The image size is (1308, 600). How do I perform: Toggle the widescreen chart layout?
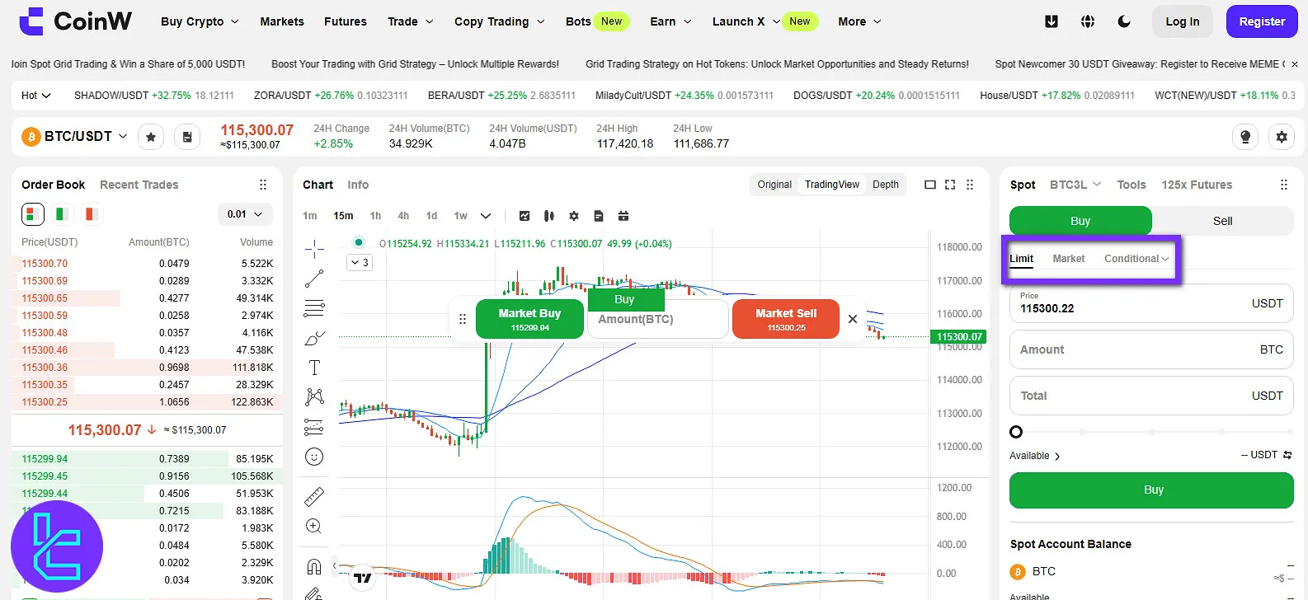point(930,185)
